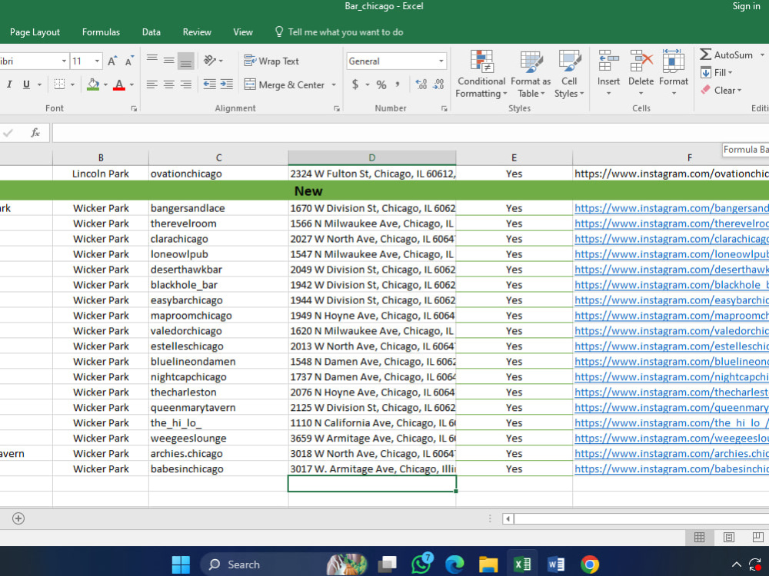
Task: Toggle underline formatting
Action: pyautogui.click(x=26, y=84)
